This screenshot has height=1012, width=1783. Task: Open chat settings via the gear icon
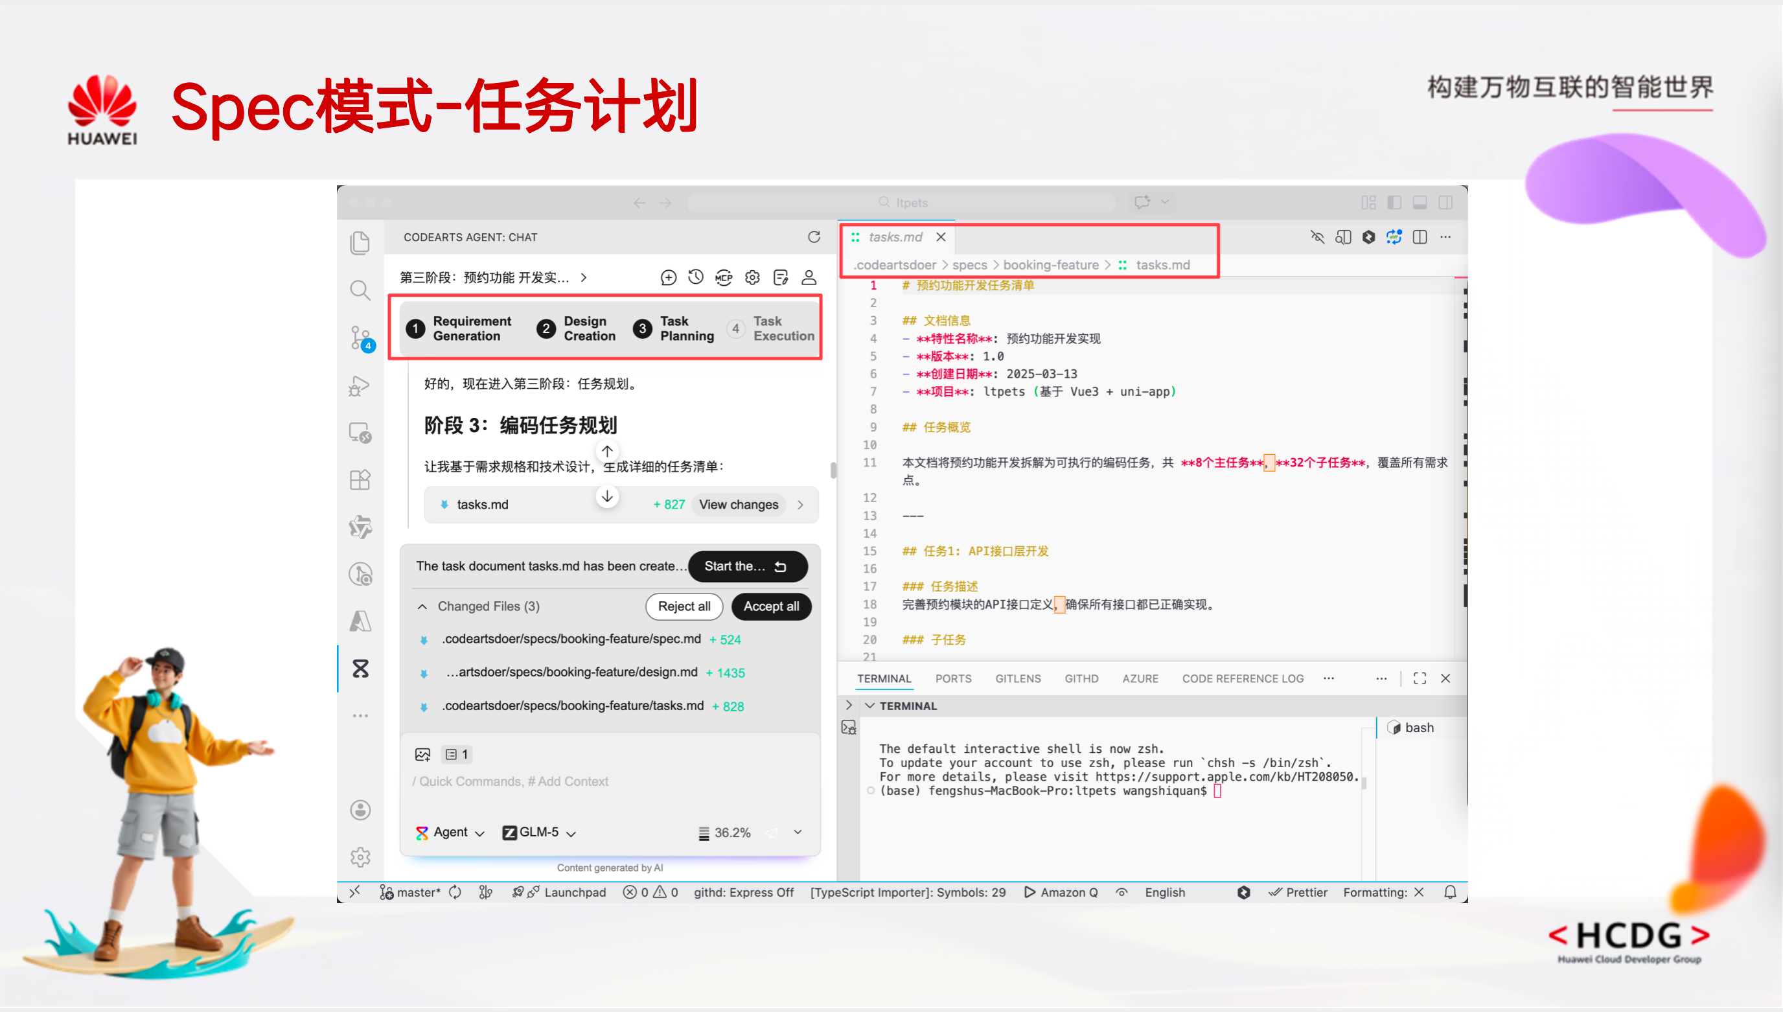coord(752,277)
